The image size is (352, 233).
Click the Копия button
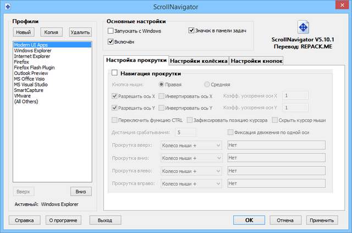(52, 32)
